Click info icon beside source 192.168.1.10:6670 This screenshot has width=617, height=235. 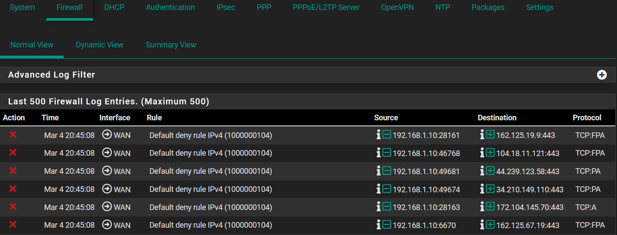[379, 225]
